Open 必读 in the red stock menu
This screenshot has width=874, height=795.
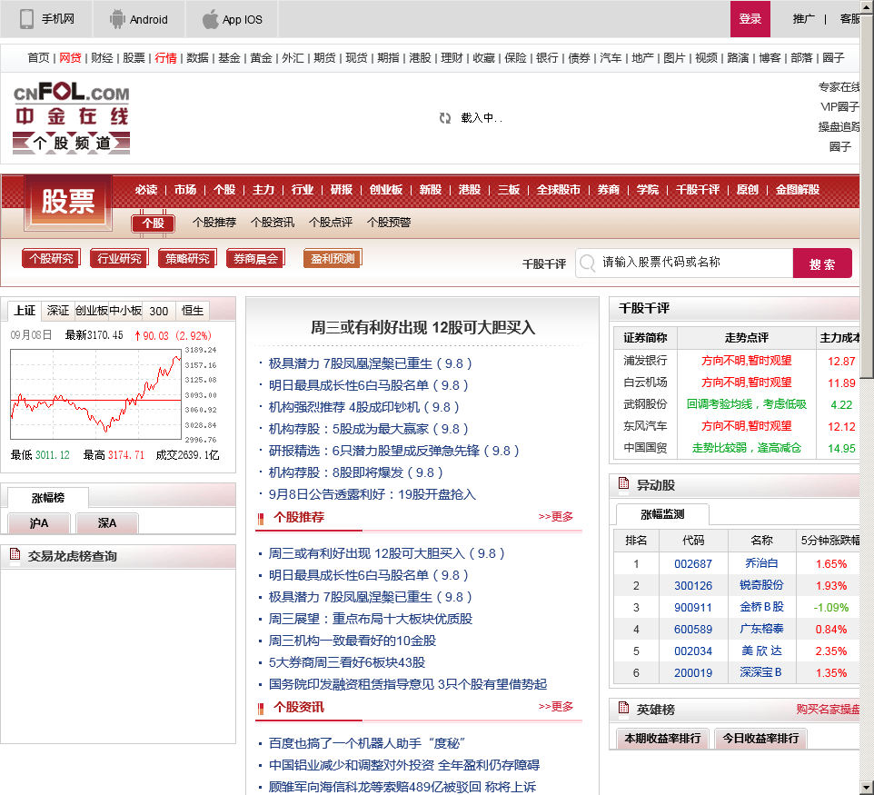pos(146,190)
